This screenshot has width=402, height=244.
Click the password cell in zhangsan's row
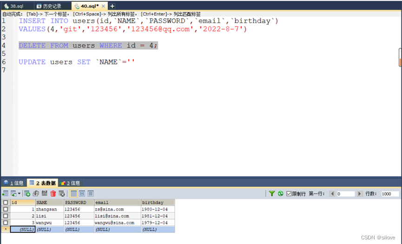[x=79, y=209]
